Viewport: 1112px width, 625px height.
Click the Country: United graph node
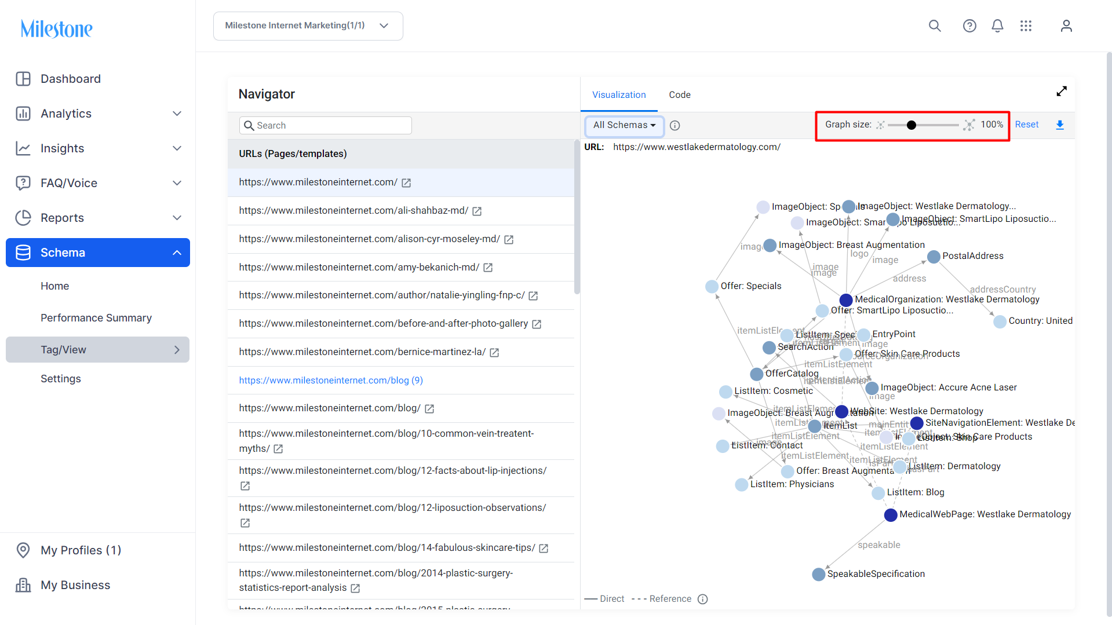[x=1000, y=321]
